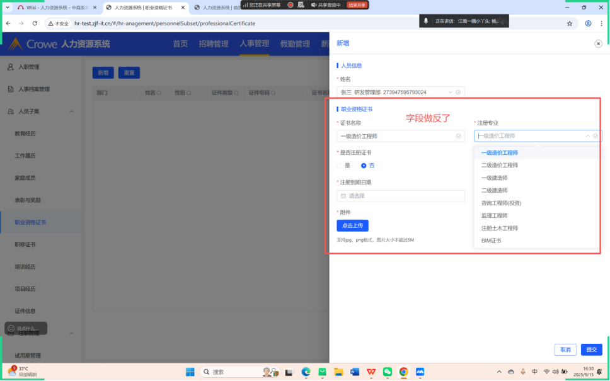Click the 证书名称 input field
This screenshot has height=381, width=610.
point(401,136)
